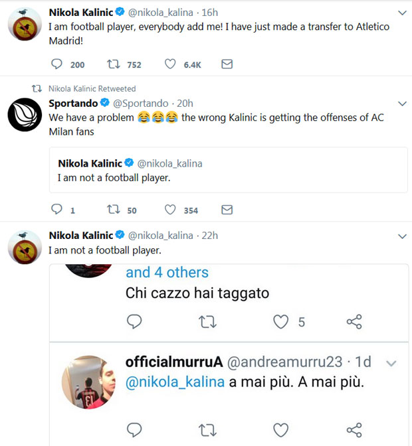Retweet the officialmurruA reply
Viewport: 412px width, 446px height.
(208, 428)
